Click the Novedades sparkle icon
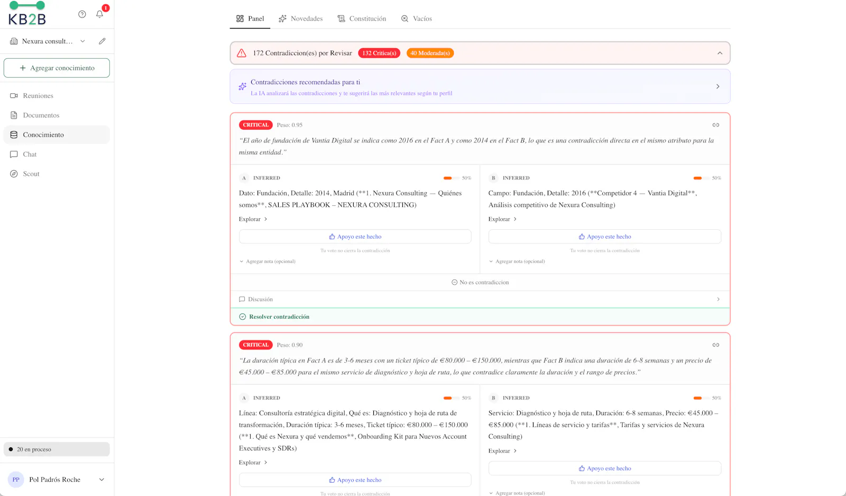846x496 pixels. [283, 19]
